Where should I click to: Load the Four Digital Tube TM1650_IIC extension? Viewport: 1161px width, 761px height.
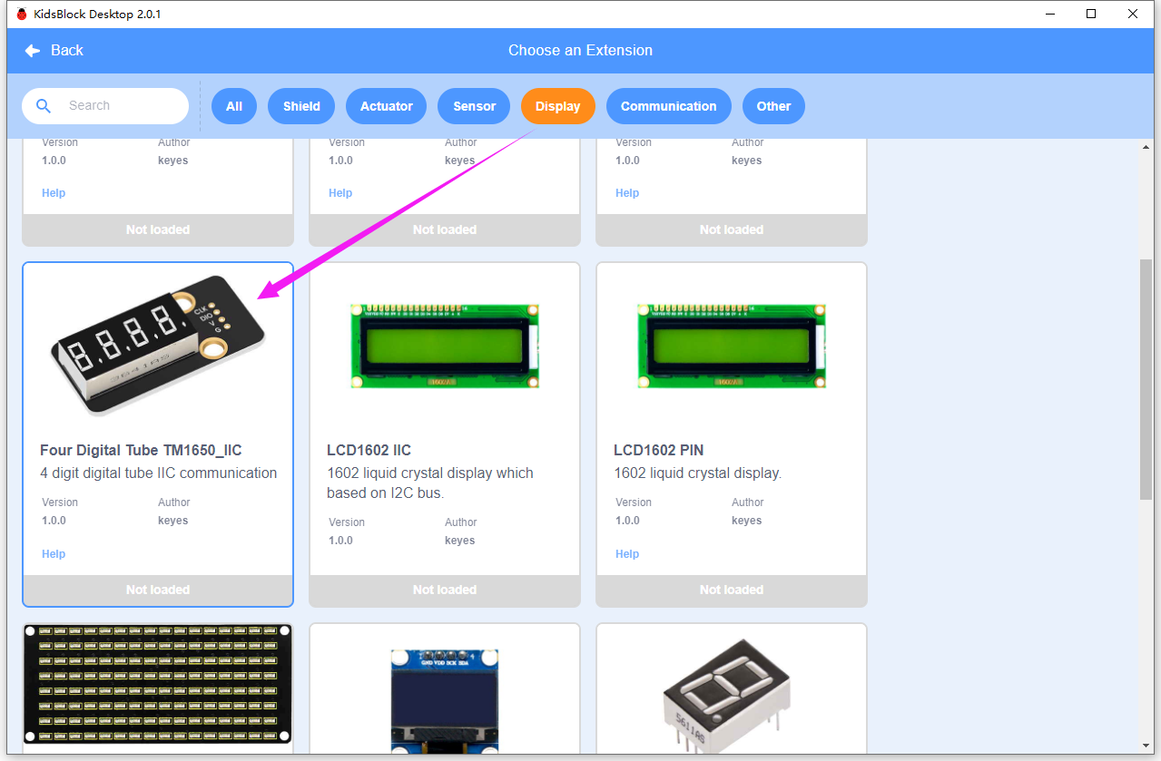point(158,590)
